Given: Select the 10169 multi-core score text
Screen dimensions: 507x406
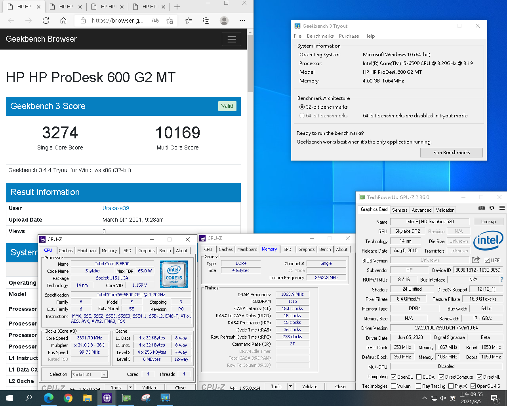Looking at the screenshot, I should (x=178, y=133).
